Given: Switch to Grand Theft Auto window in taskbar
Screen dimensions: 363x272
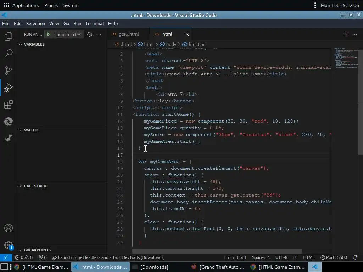Looking at the screenshot, I should [x=218, y=267].
